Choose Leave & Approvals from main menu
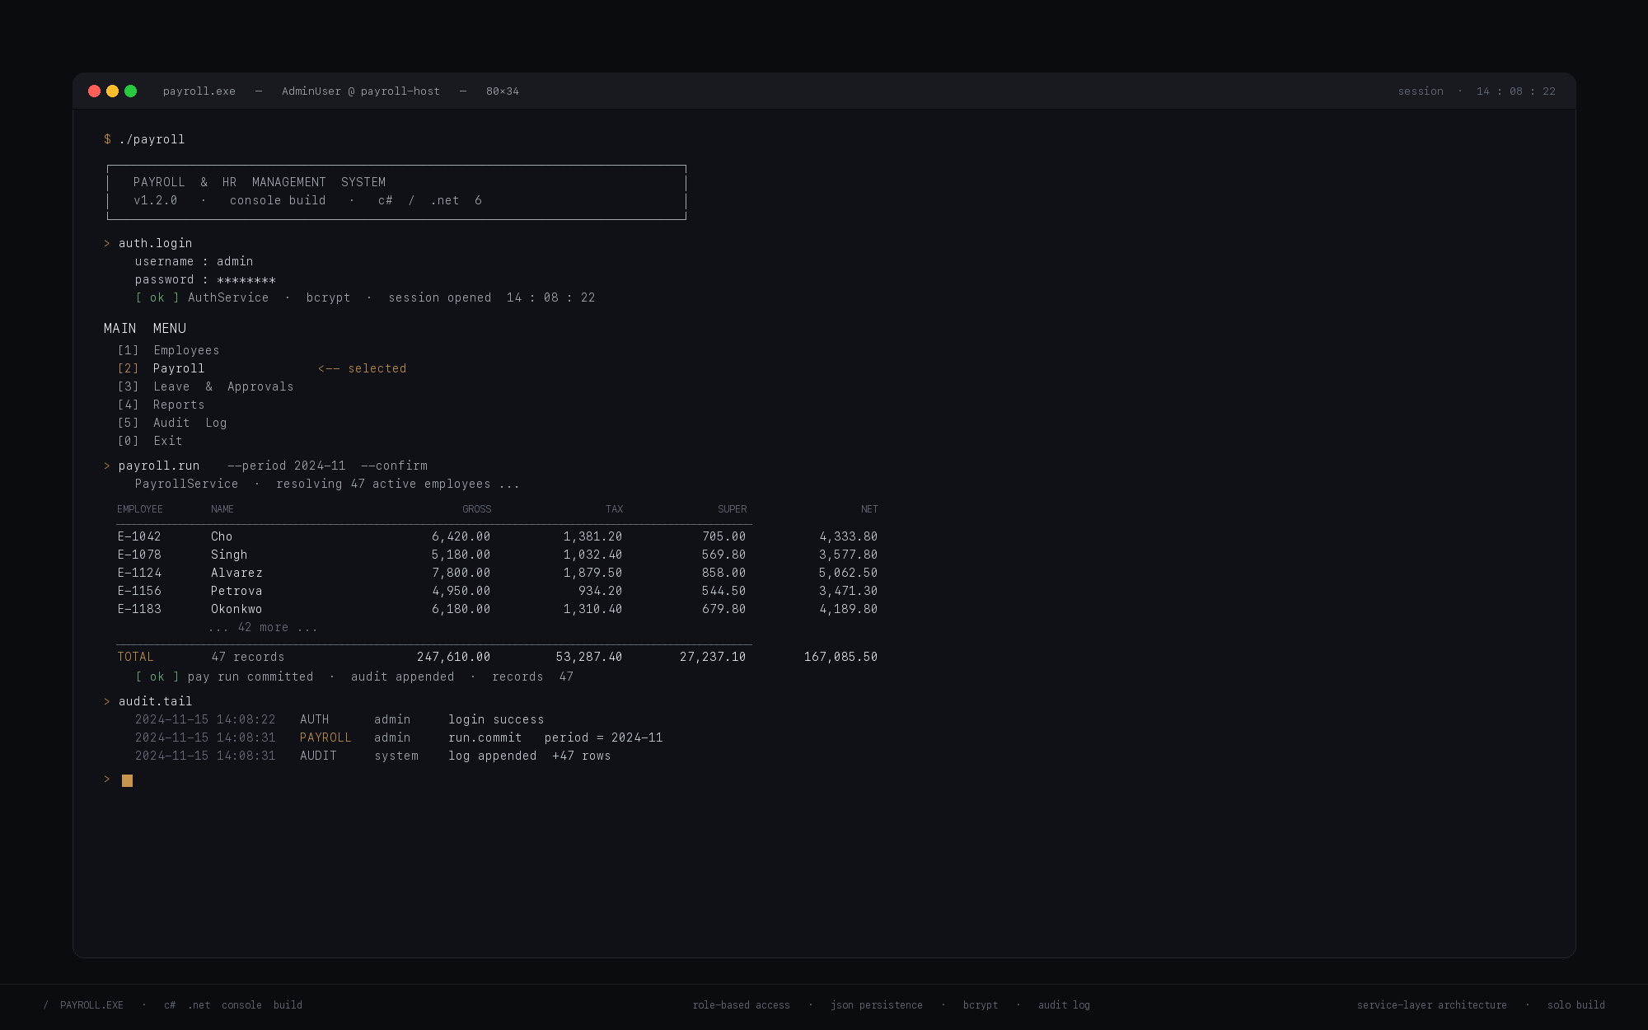 (205, 386)
